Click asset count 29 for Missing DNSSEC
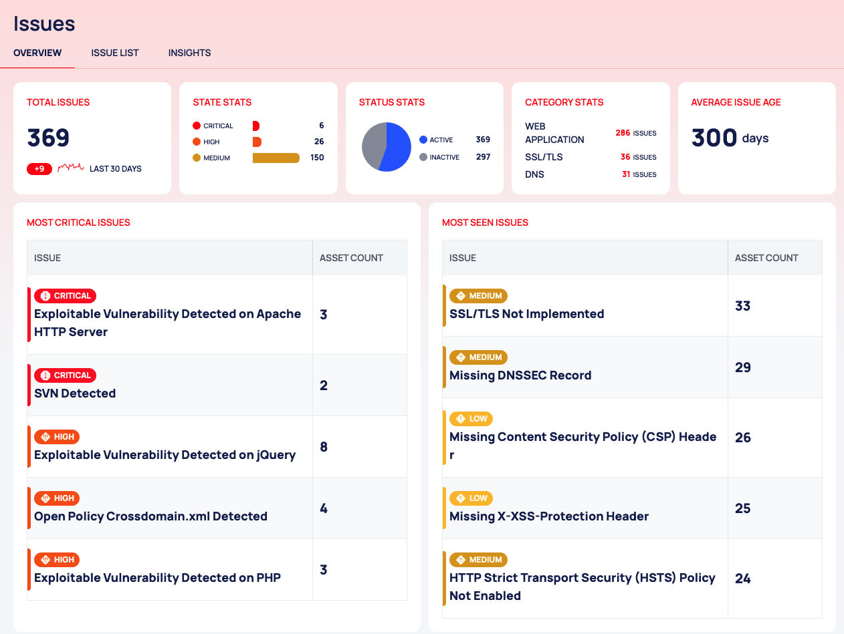Viewport: 844px width, 634px height. coord(742,367)
